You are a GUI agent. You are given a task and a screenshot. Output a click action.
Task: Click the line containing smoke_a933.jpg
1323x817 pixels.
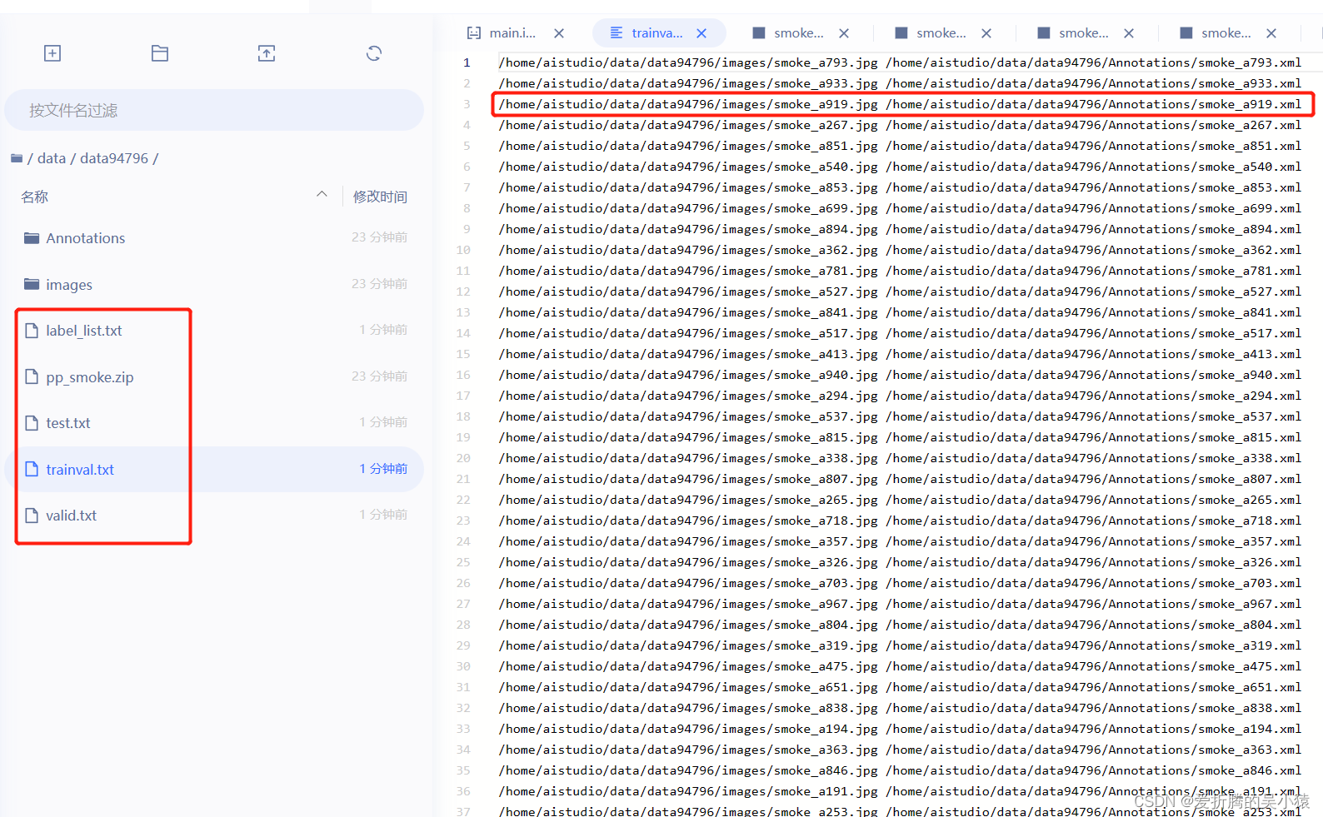900,83
